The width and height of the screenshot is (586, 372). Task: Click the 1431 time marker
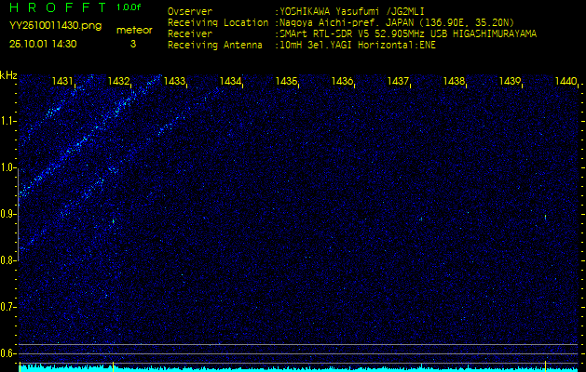pyautogui.click(x=63, y=82)
